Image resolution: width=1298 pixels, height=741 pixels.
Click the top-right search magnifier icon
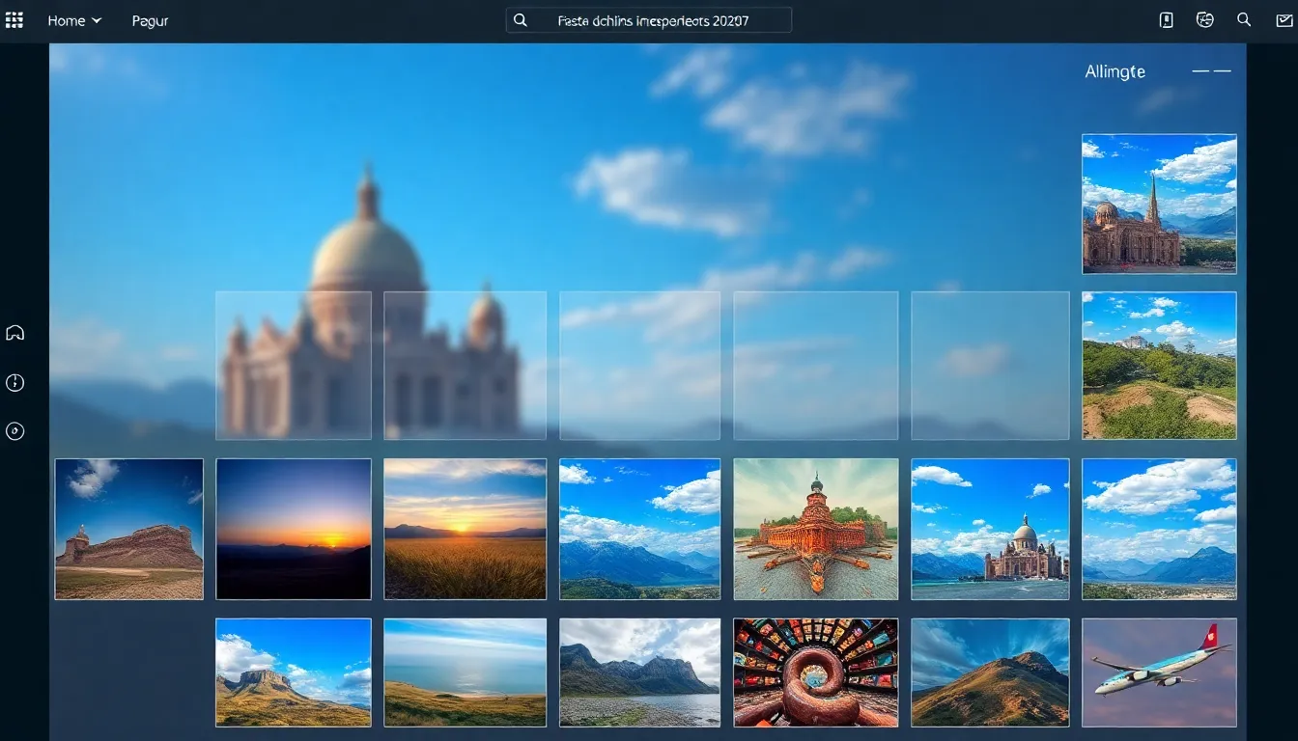click(1244, 20)
